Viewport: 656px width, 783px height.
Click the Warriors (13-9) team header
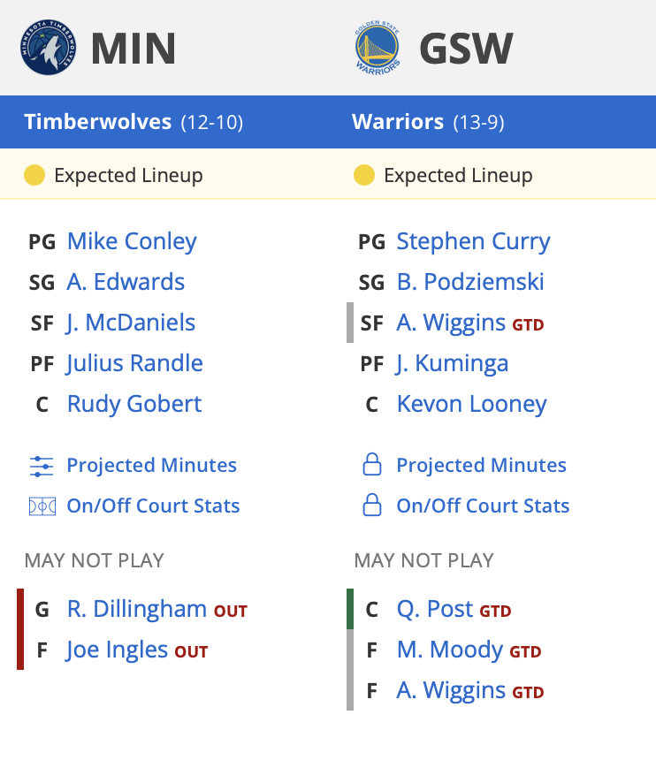428,122
